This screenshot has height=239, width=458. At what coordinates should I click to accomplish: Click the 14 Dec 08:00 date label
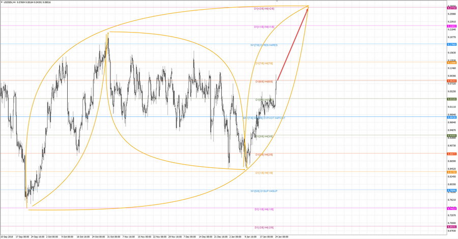[206, 236]
